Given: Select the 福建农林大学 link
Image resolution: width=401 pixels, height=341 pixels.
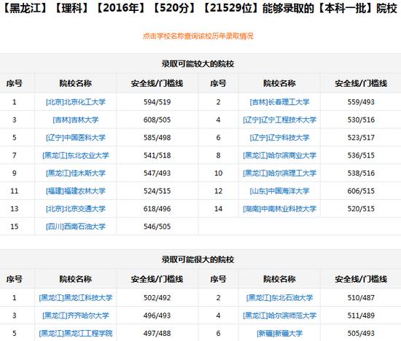Looking at the screenshot, I should pos(75,191).
